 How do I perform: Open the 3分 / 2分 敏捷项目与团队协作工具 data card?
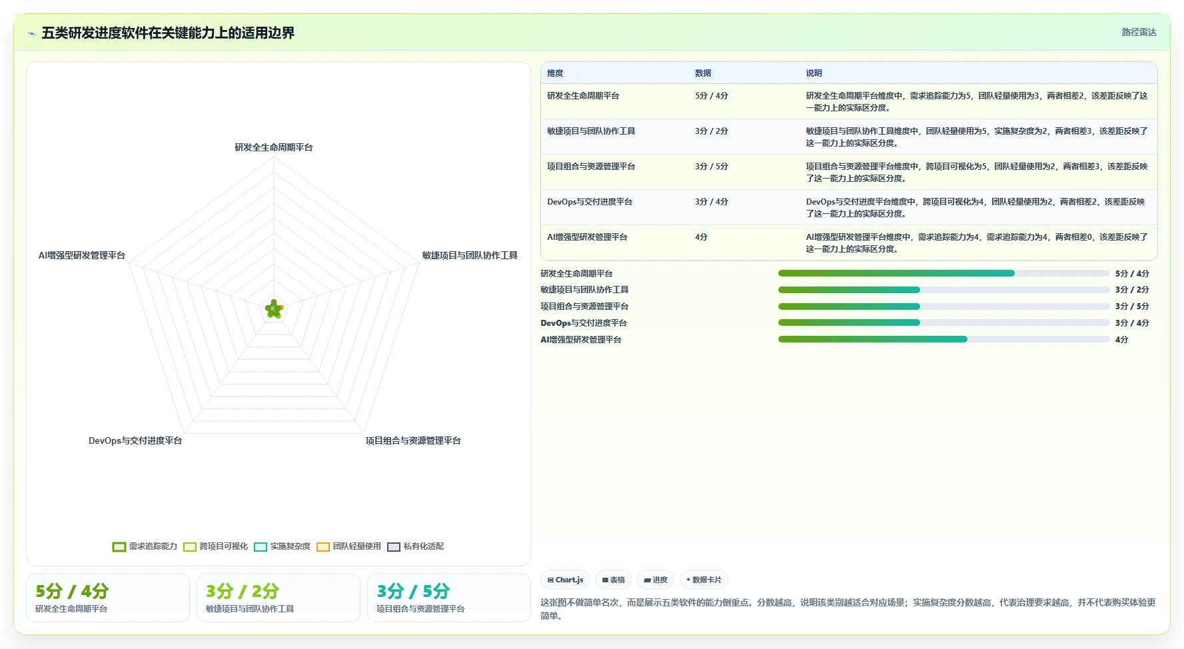[x=279, y=598]
